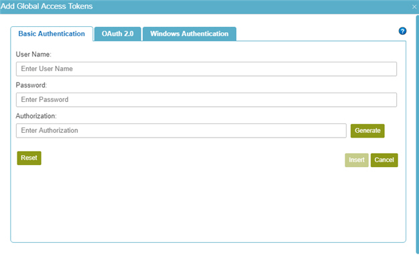
Task: Open the OAuth 2.0 tab
Action: pyautogui.click(x=117, y=34)
